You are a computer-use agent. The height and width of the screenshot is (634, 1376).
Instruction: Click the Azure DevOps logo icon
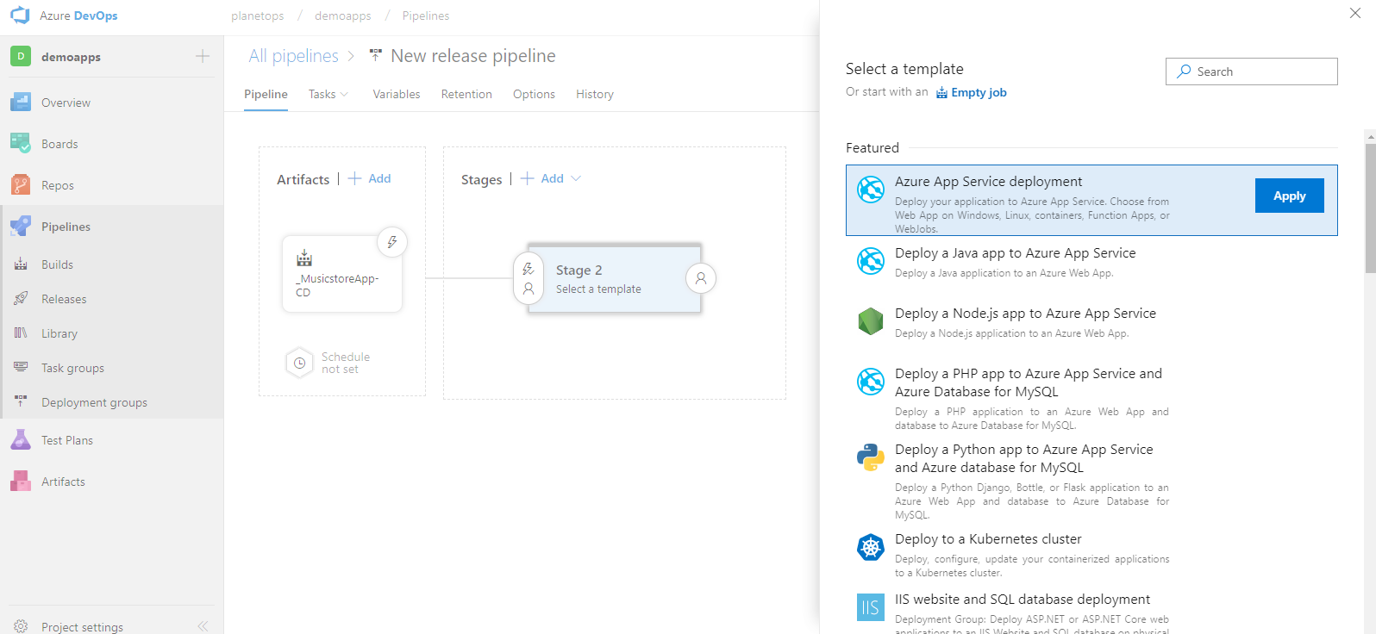coord(20,16)
